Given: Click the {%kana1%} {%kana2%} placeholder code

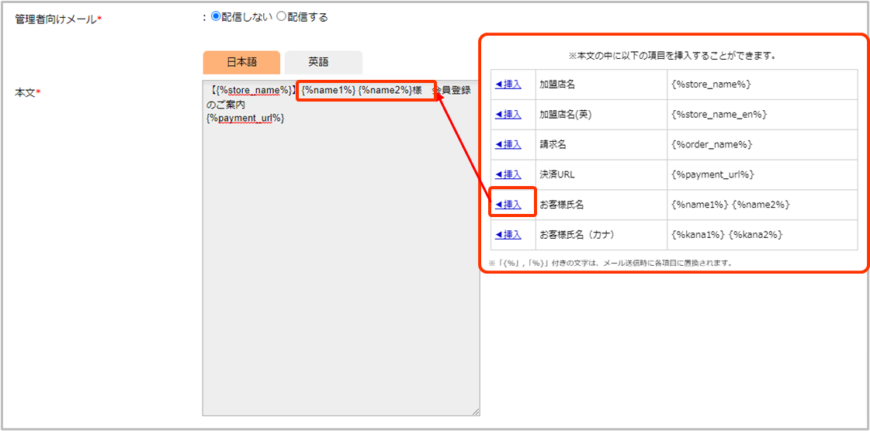Looking at the screenshot, I should pyautogui.click(x=726, y=235).
